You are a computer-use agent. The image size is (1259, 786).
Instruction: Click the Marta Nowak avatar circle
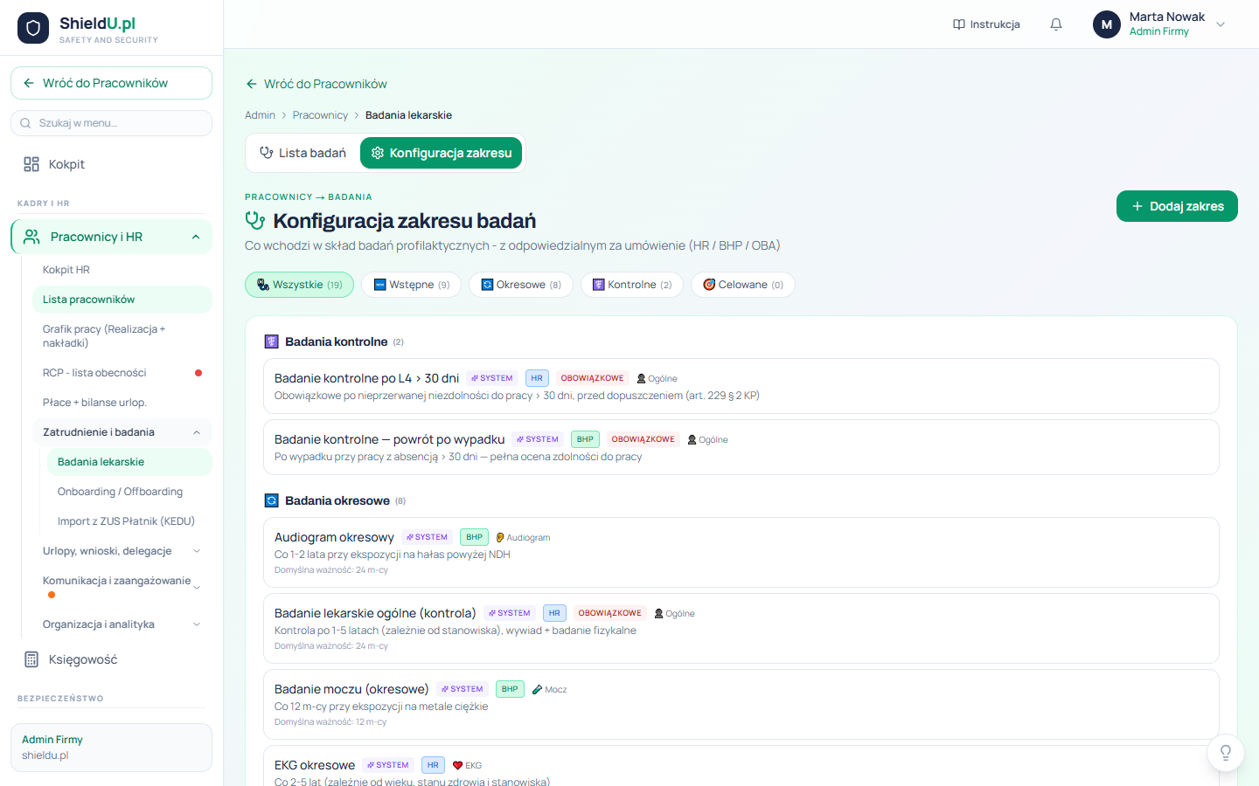point(1107,24)
